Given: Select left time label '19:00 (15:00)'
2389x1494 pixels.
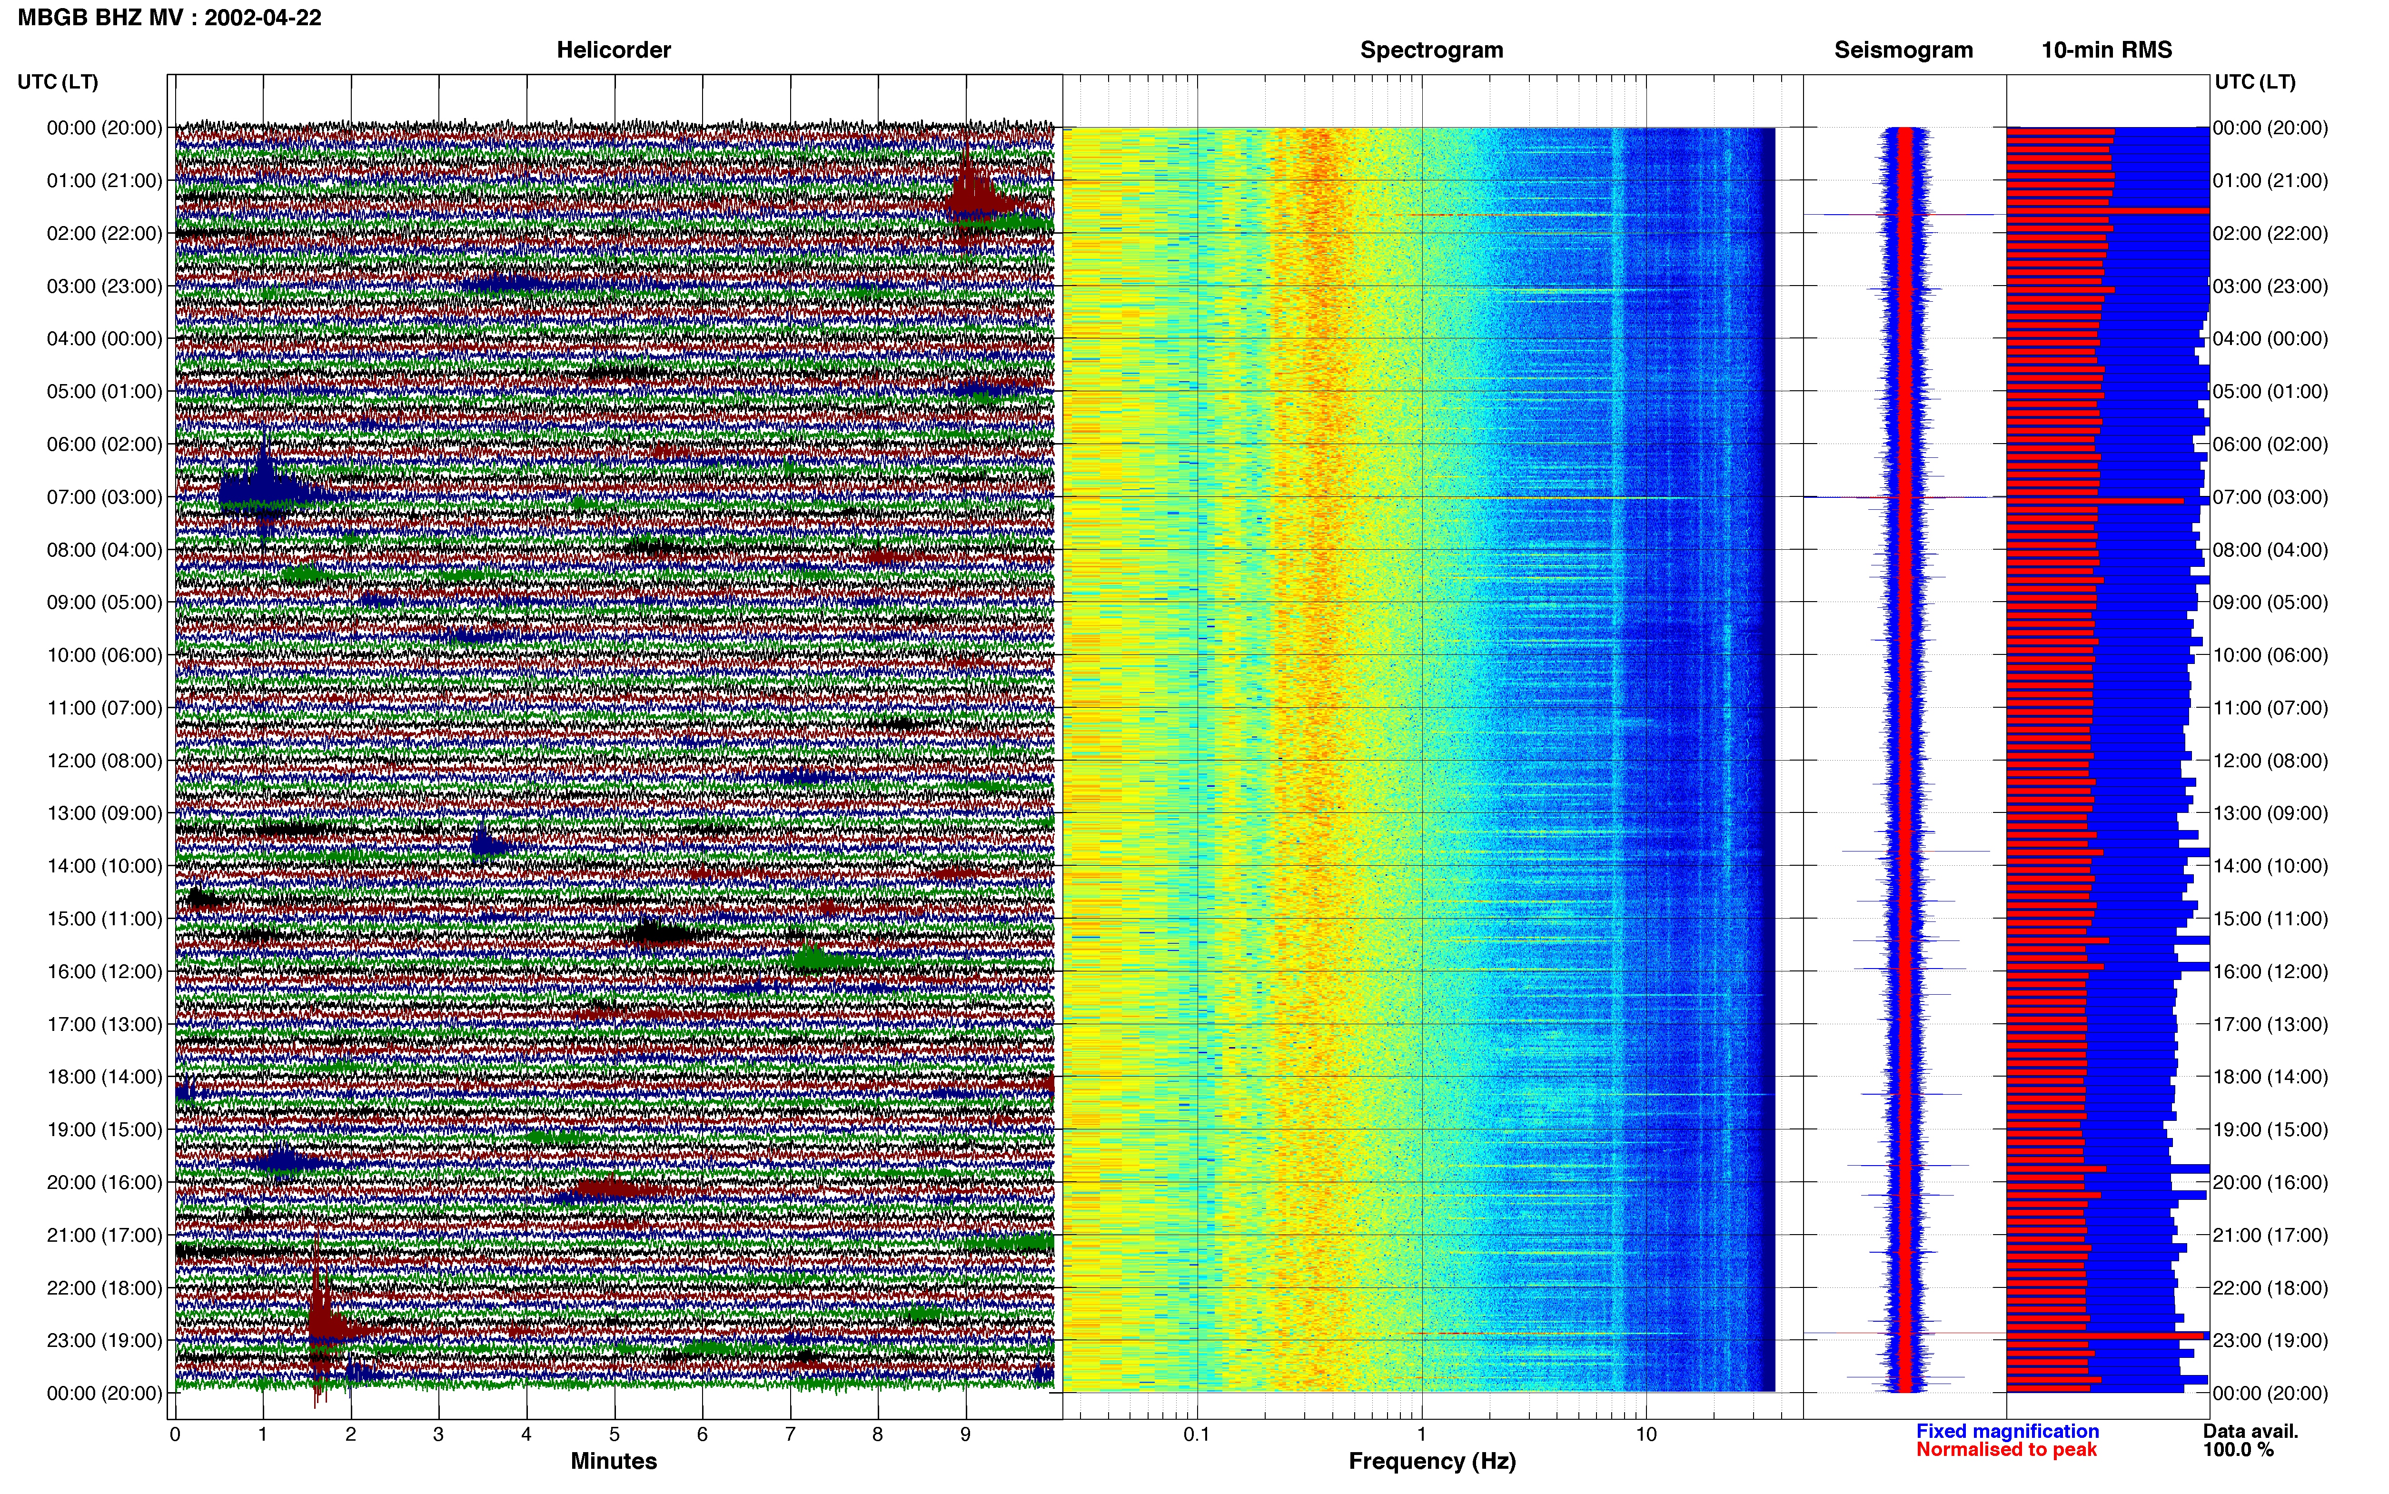Looking at the screenshot, I should coord(104,1129).
